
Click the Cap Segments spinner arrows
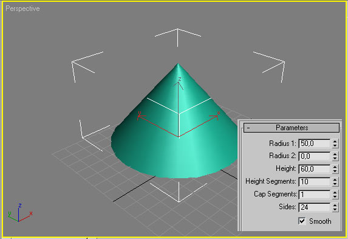tap(335, 195)
